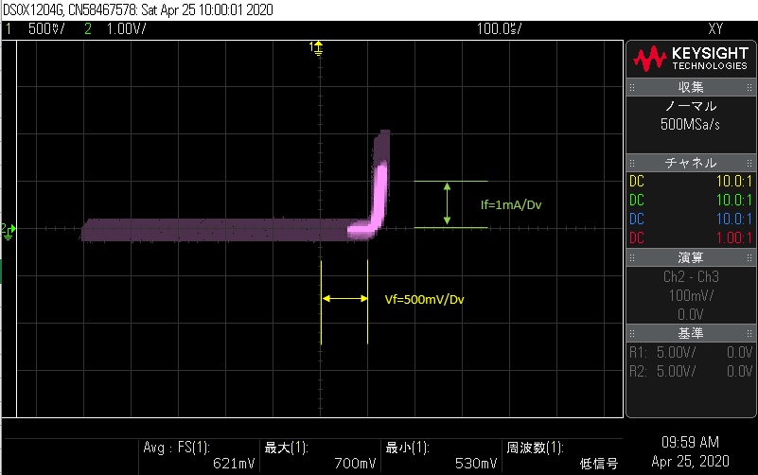Screen dimensions: 758x475
Task: Click the channel 1 trigger marker at top
Action: click(x=317, y=46)
